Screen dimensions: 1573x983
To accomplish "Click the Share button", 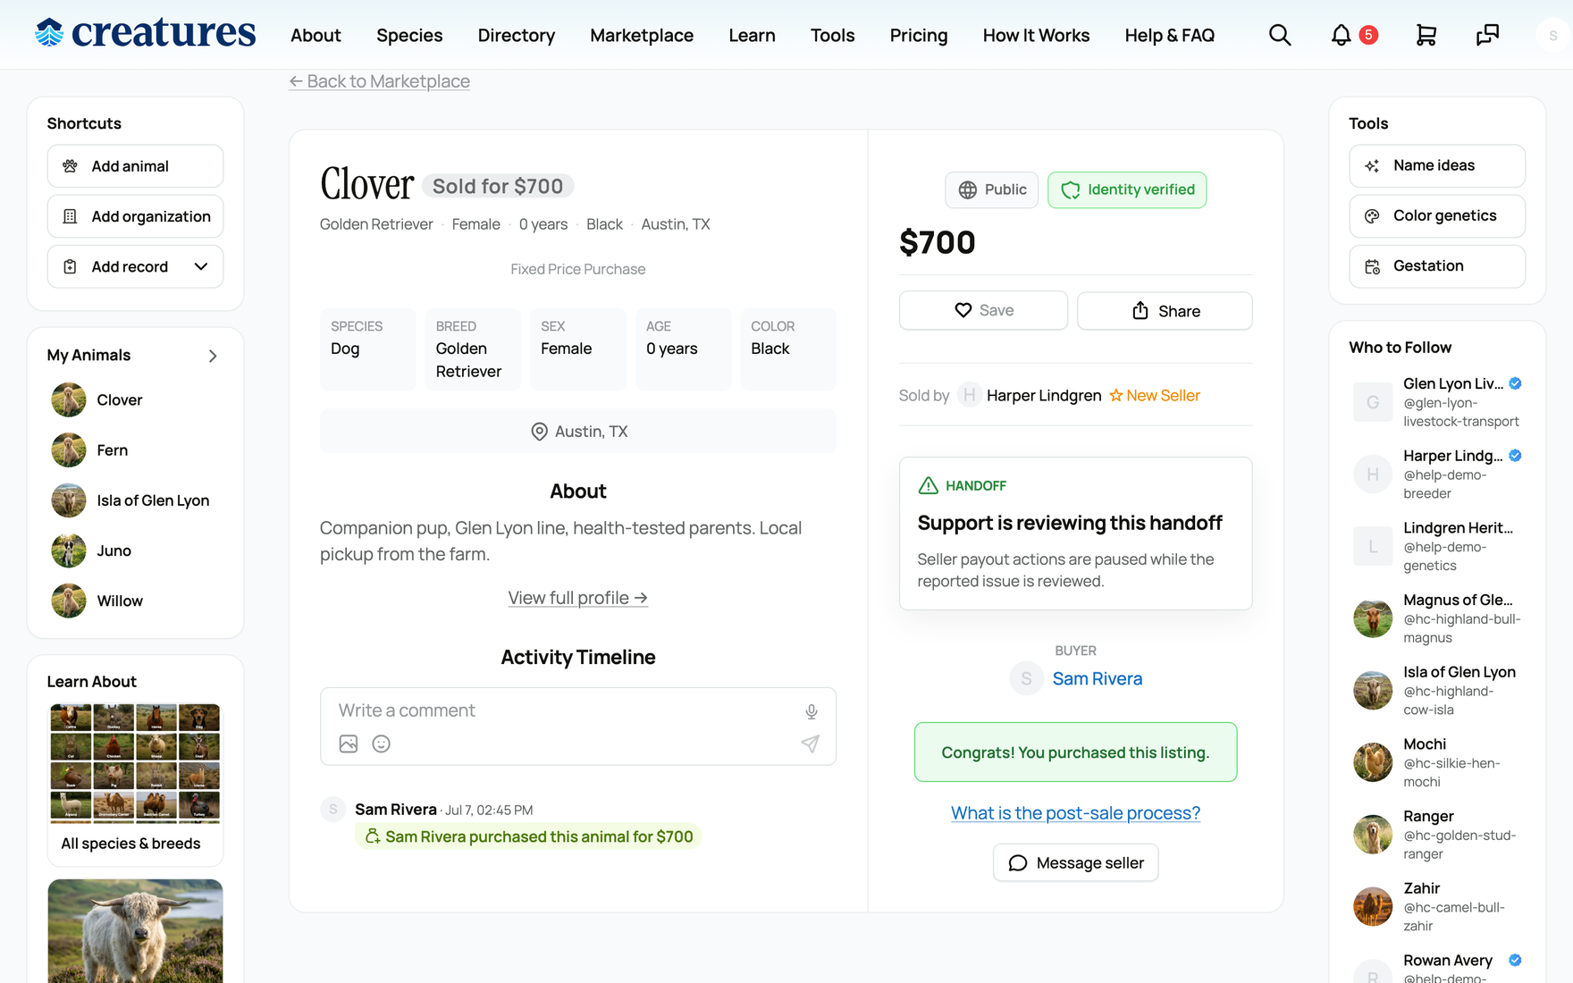I will point(1165,311).
